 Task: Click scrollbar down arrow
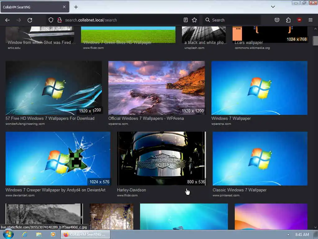[316, 227]
